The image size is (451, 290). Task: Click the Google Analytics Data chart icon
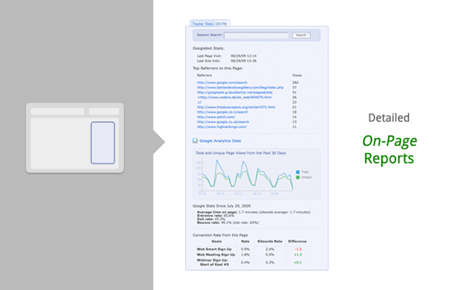click(x=195, y=141)
